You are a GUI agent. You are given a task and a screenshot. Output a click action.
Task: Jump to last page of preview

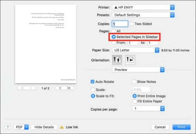tap(68, 88)
